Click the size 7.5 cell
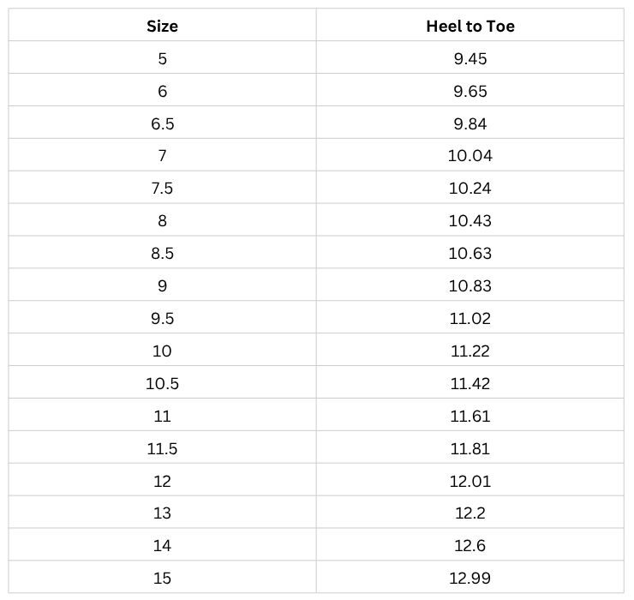The width and height of the screenshot is (634, 600). tap(162, 189)
